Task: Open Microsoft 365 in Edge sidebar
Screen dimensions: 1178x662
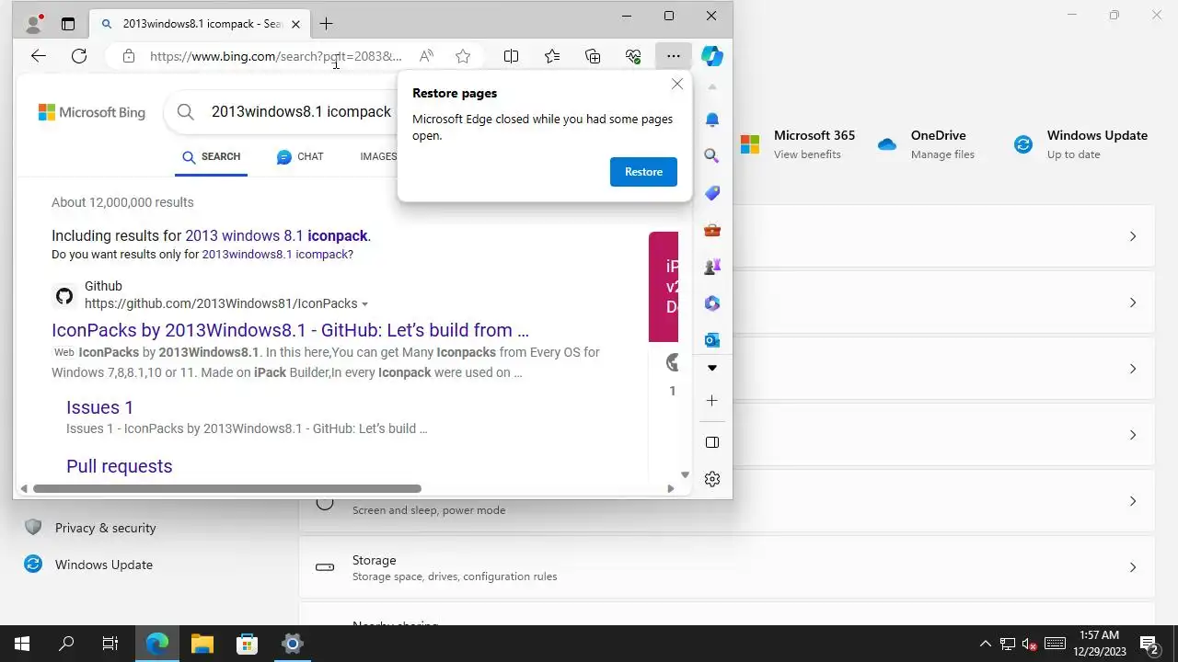Action: [x=712, y=303]
